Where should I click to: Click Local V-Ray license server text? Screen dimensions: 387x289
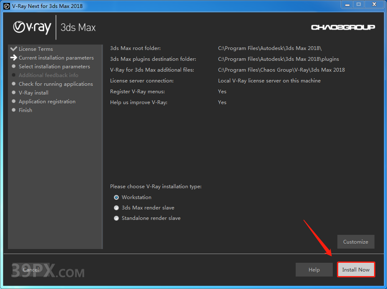click(269, 81)
